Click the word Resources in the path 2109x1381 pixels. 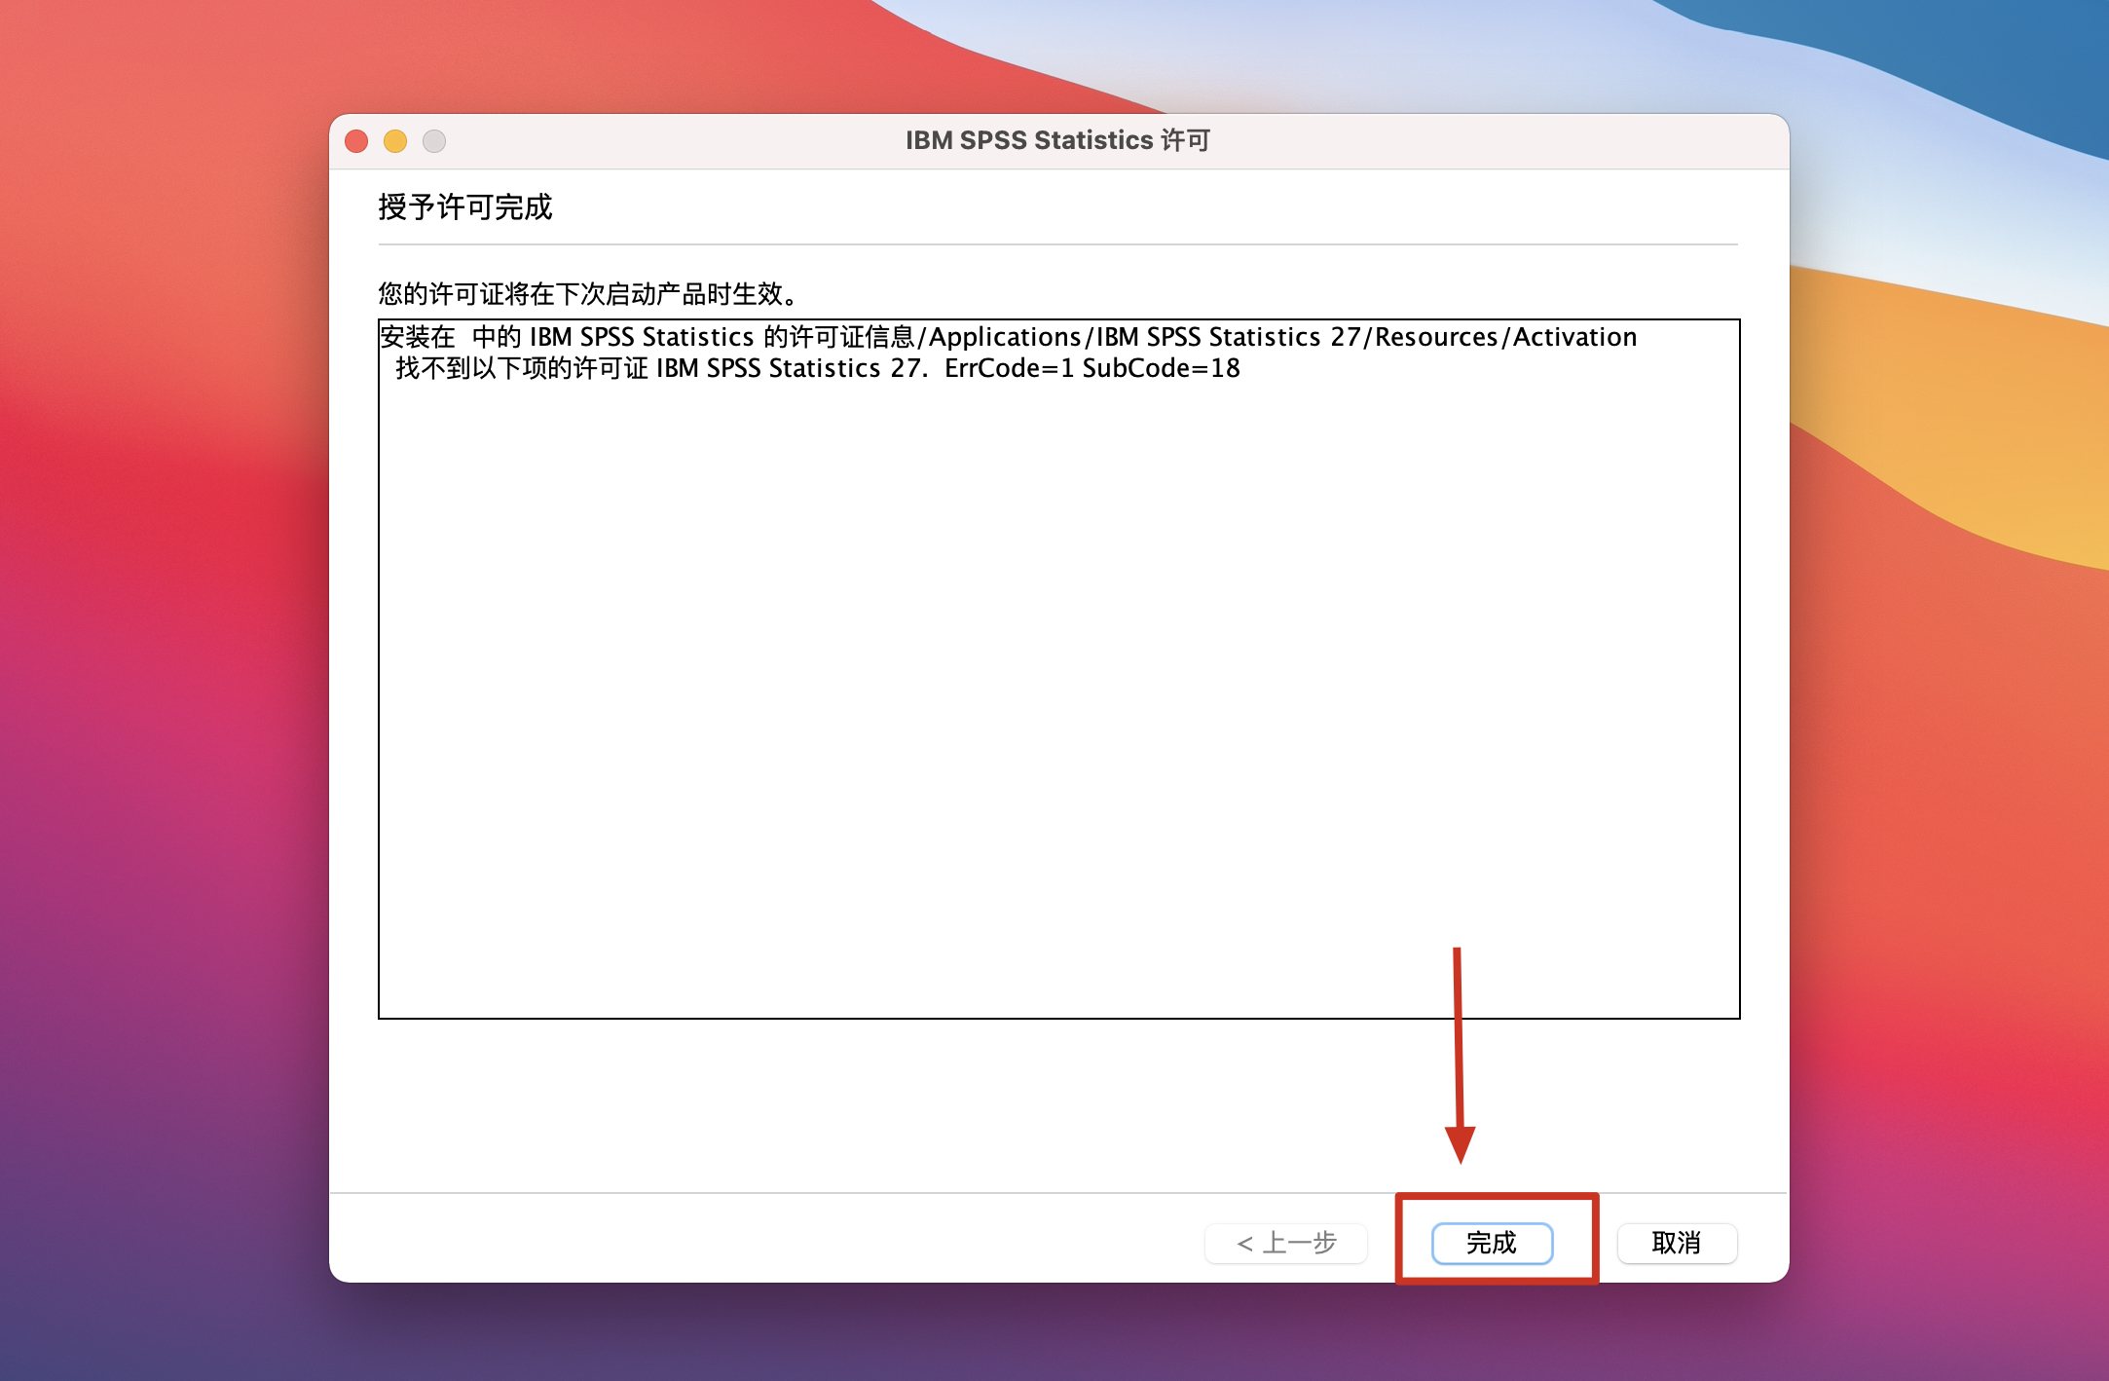[1436, 337]
